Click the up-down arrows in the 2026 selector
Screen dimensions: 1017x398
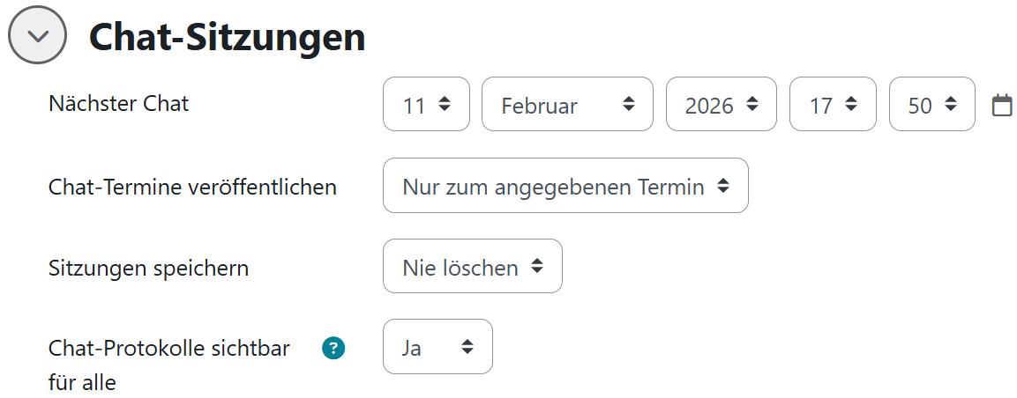(752, 105)
